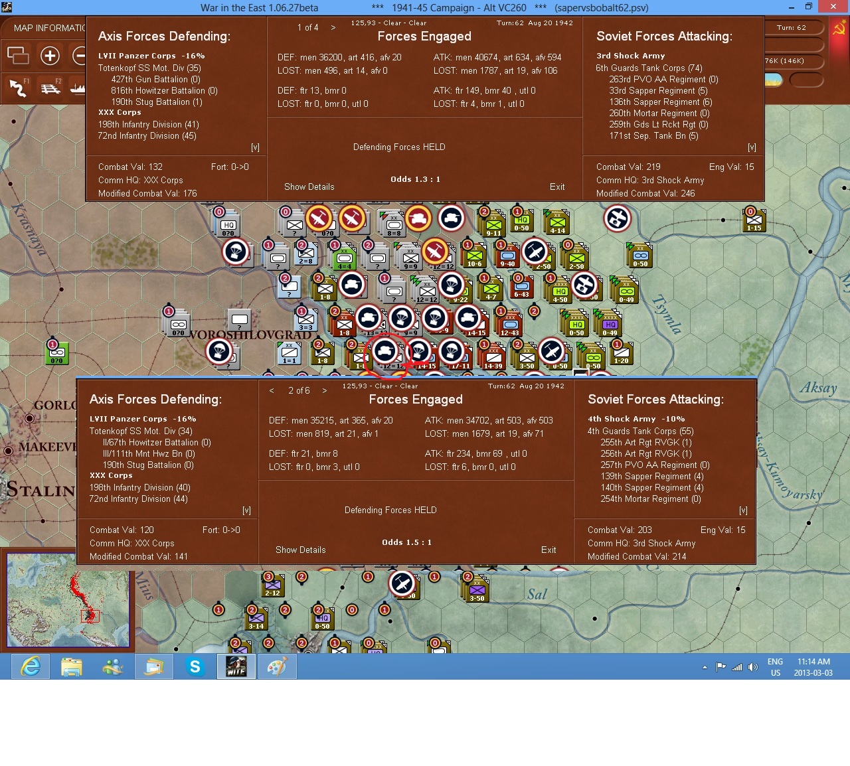Select the rail mode F2 icon

[x=50, y=87]
